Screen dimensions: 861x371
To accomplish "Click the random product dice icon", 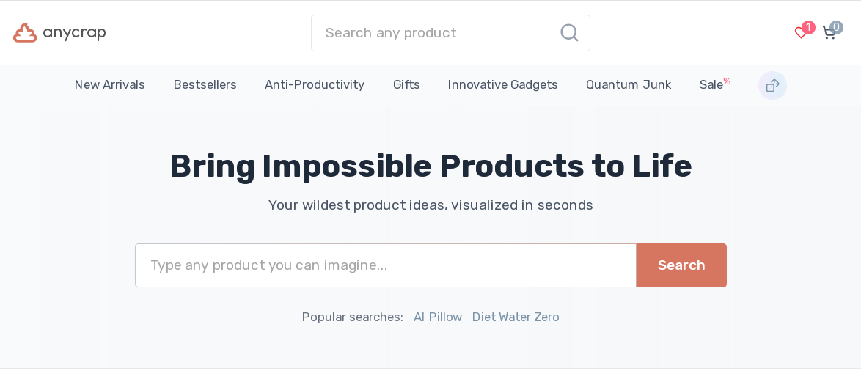I will 772,86.
